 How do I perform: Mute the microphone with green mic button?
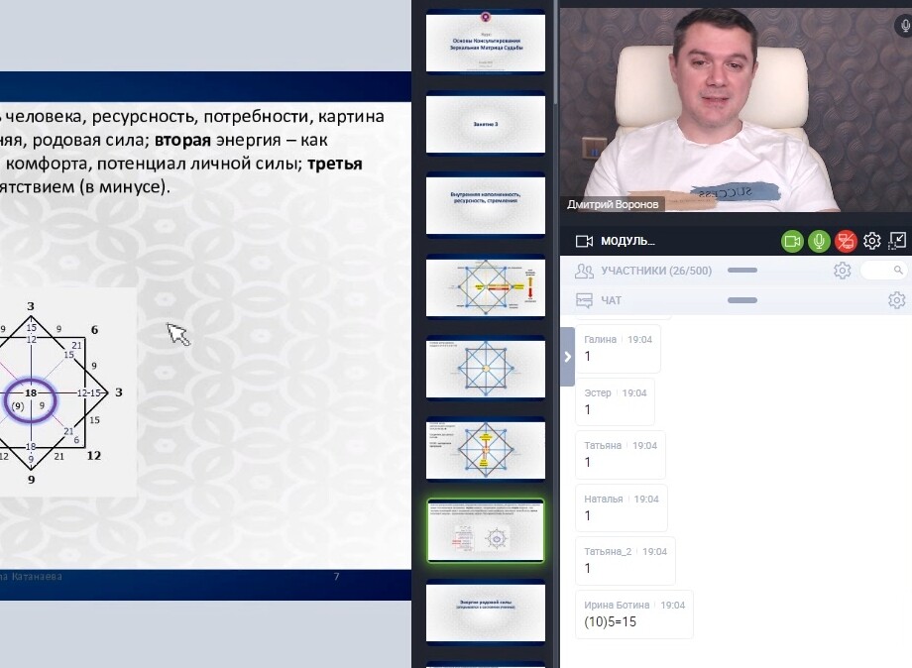819,241
